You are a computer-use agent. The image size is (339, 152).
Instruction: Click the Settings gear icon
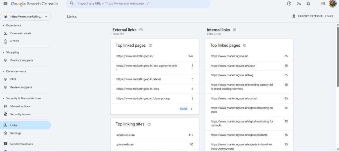[6, 133]
